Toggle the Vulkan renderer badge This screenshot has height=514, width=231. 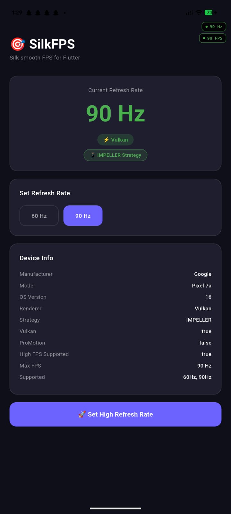(116, 139)
